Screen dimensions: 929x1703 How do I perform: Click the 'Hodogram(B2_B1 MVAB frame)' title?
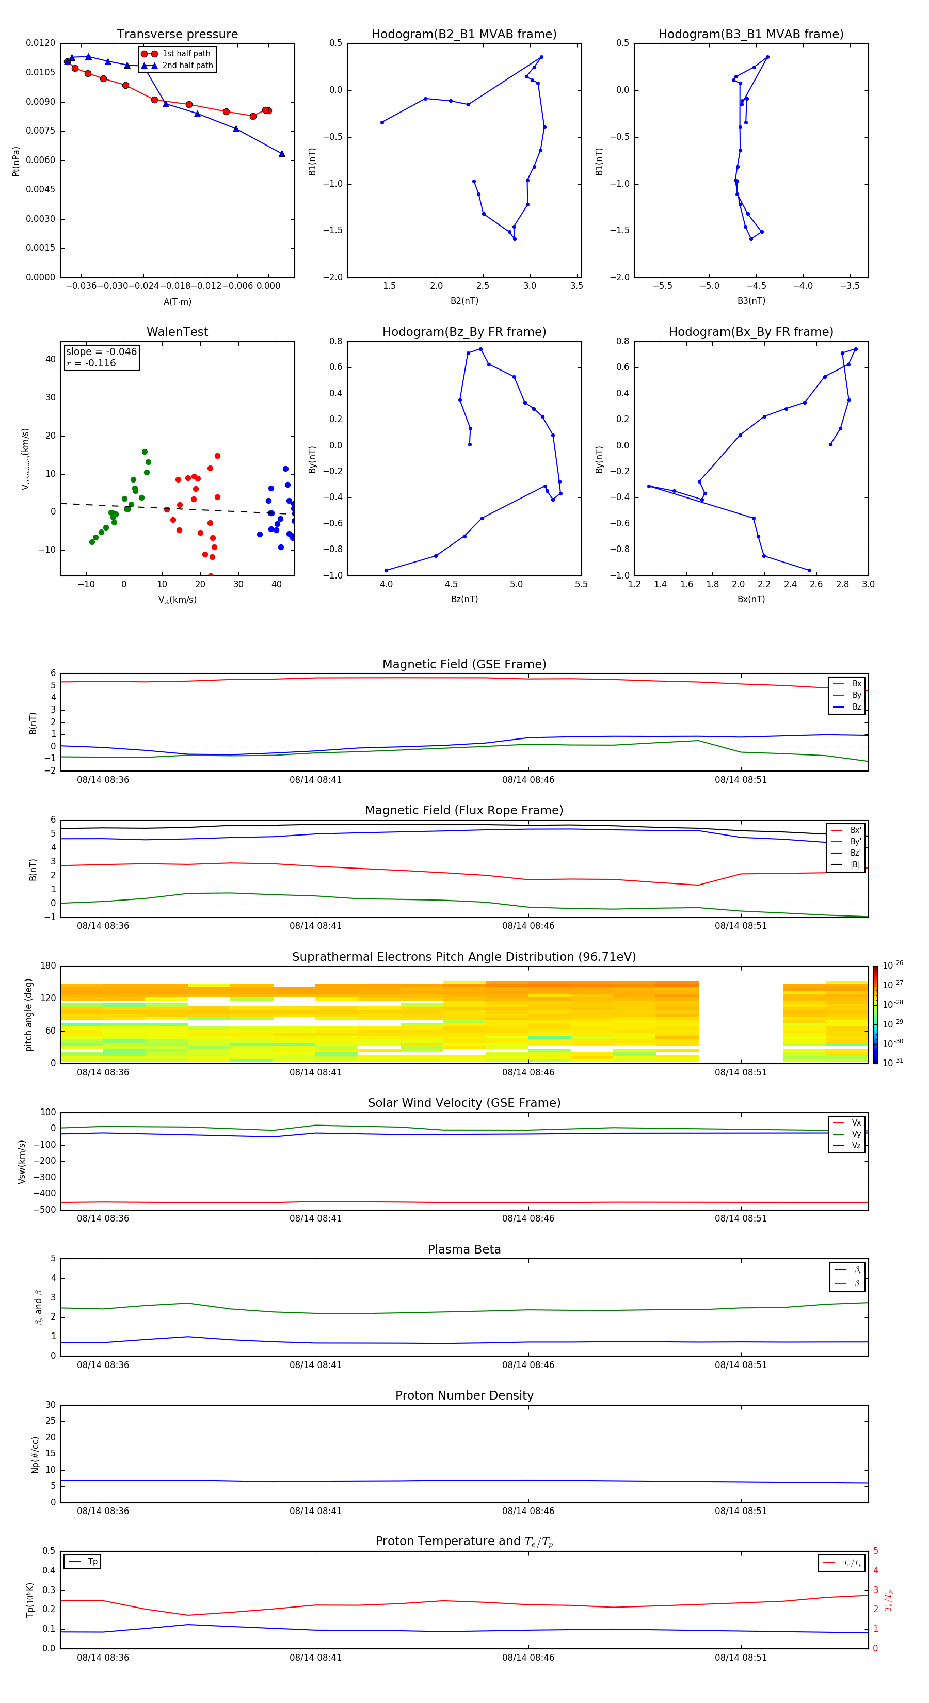[464, 35]
